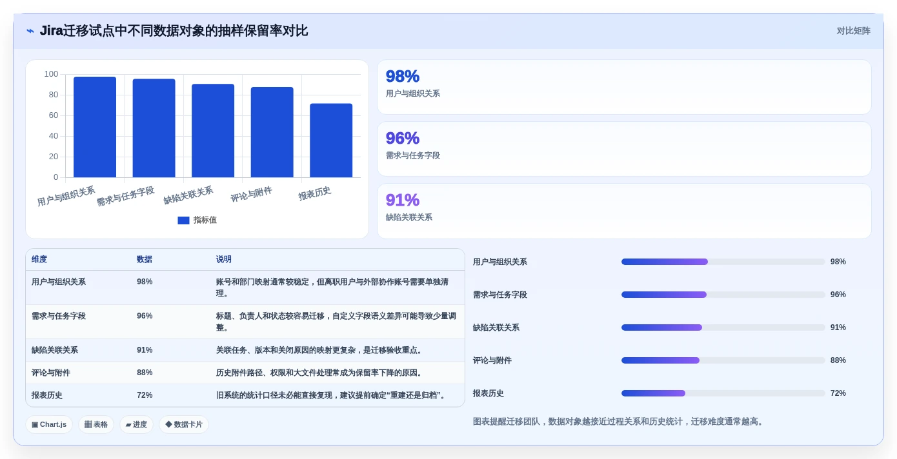This screenshot has height=459, width=897.
Task: Click table cell 评论与附件
Action: point(51,373)
